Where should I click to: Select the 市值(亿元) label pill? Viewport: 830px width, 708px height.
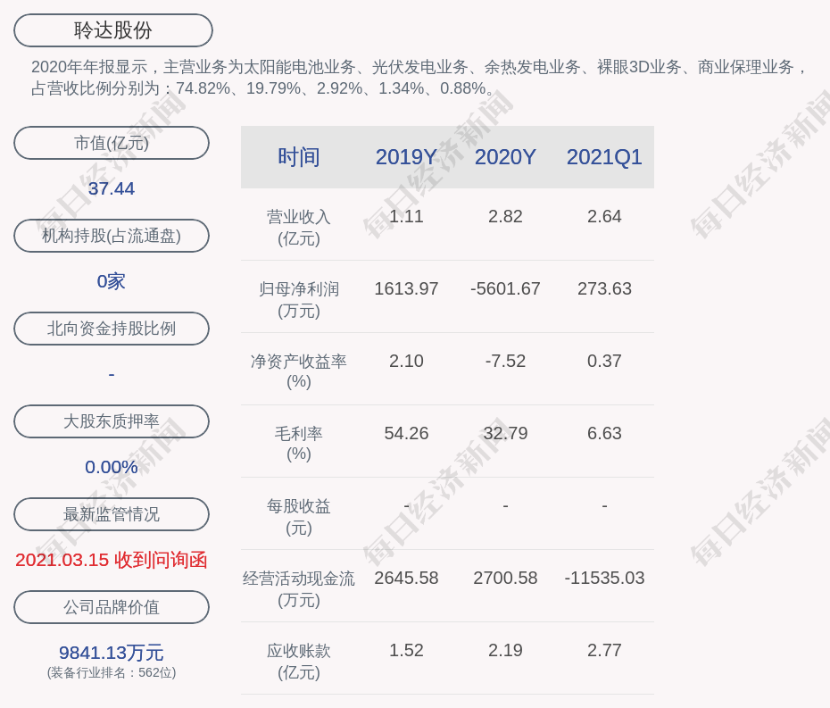[x=112, y=143]
